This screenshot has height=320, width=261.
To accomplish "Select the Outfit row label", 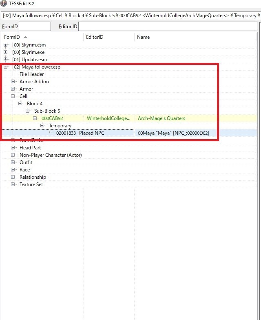I will click(x=26, y=162).
